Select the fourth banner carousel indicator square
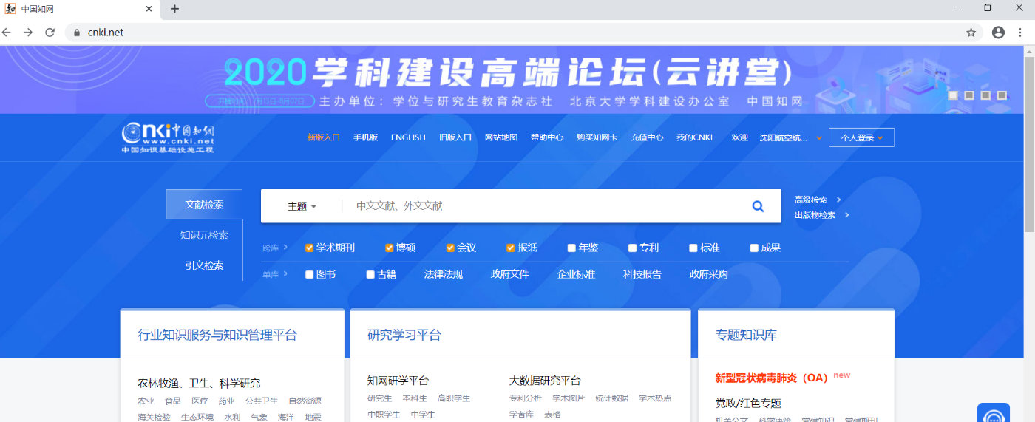The width and height of the screenshot is (1035, 422). pos(1002,95)
